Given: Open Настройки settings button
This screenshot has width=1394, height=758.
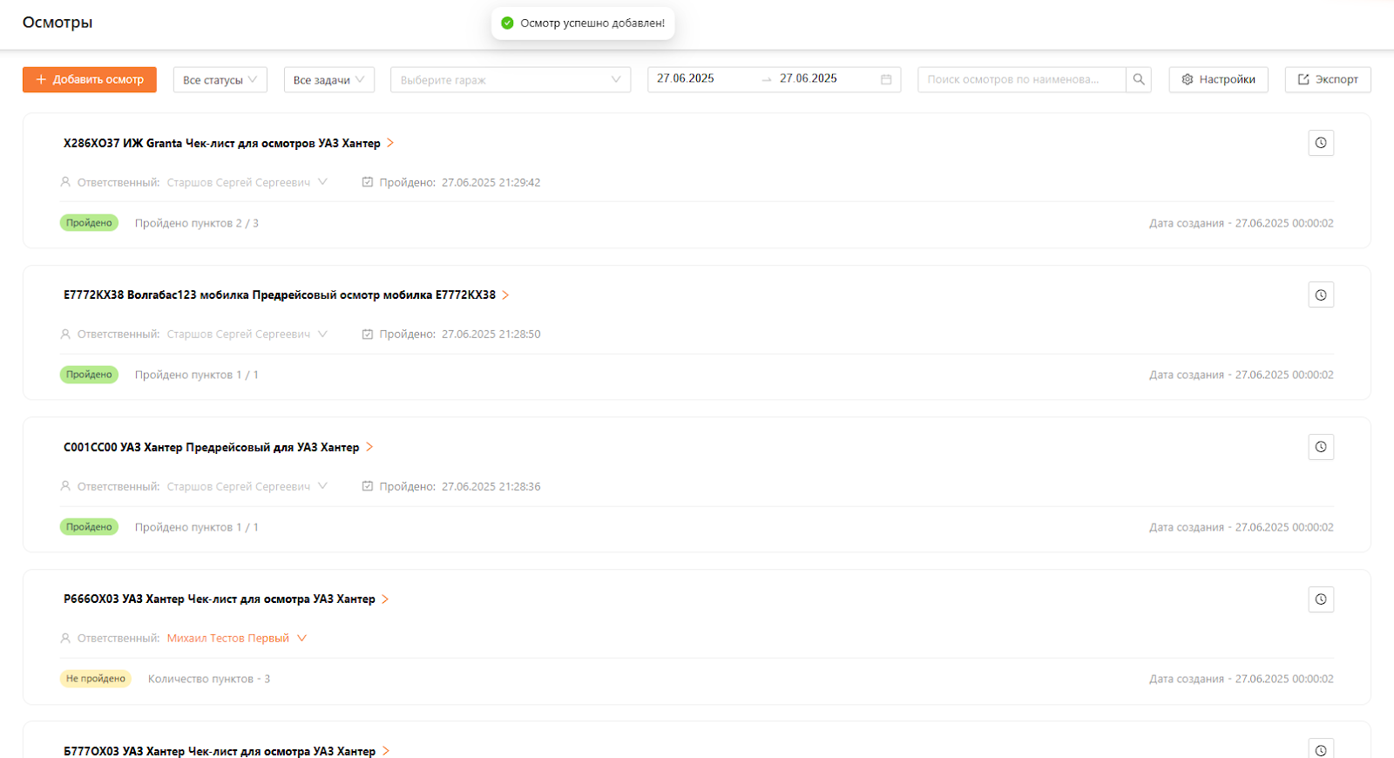Looking at the screenshot, I should [1218, 79].
